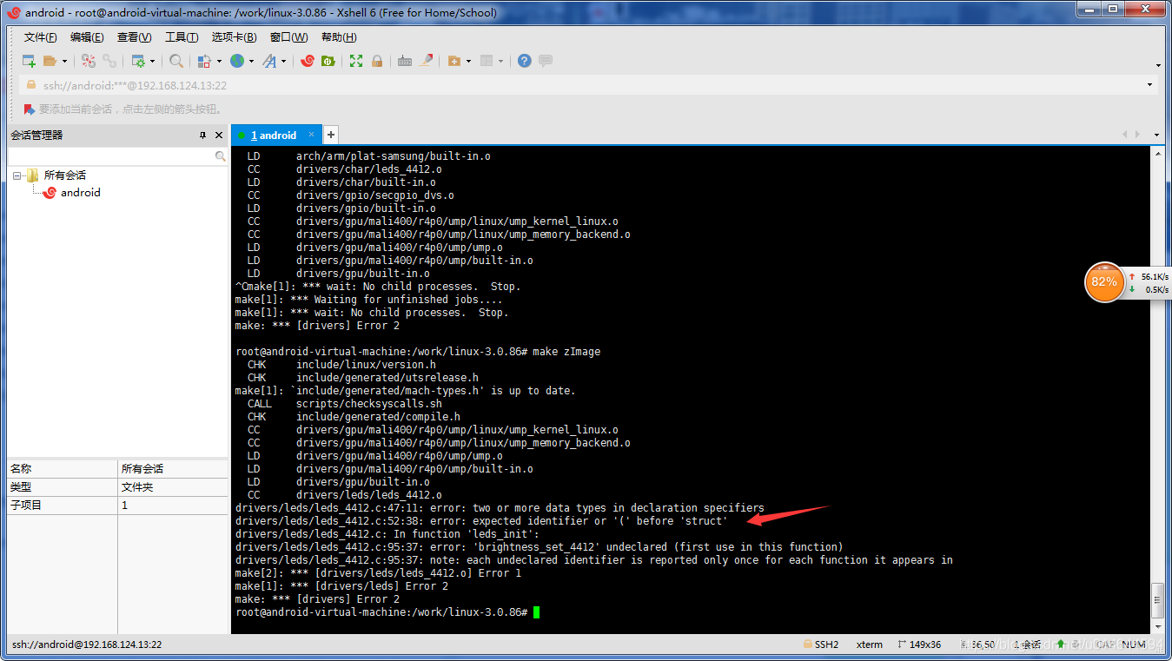Open the dropdown beside the layout icon
The image size is (1172, 661).
[x=501, y=61]
